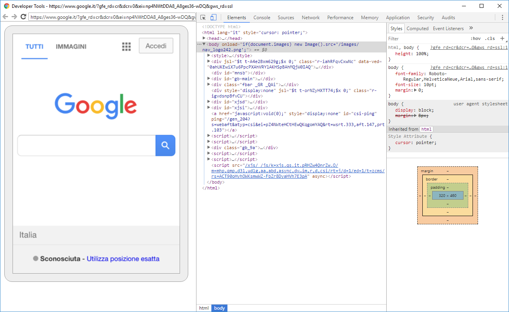Click the DevTools URL address bar
The width and height of the screenshot is (509, 312).
pos(113,17)
